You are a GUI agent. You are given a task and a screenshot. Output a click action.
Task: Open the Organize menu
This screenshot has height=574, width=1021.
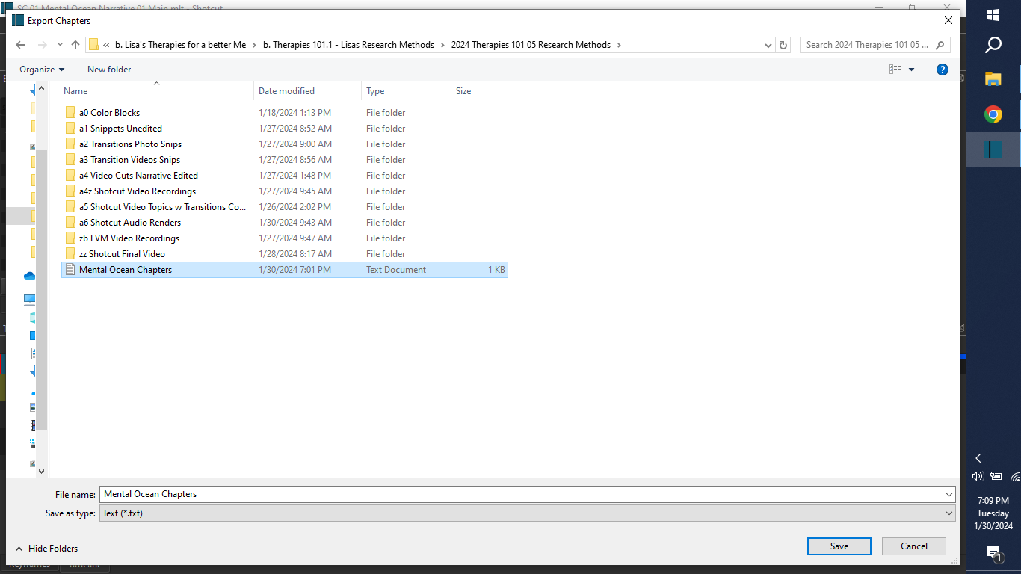42,70
